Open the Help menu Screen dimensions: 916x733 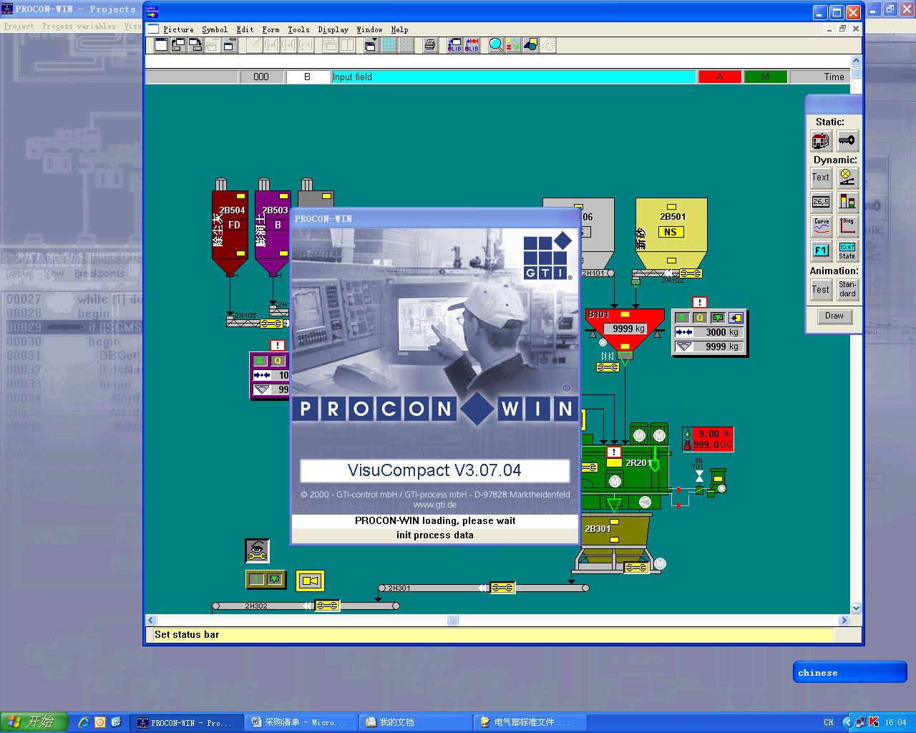click(x=399, y=29)
